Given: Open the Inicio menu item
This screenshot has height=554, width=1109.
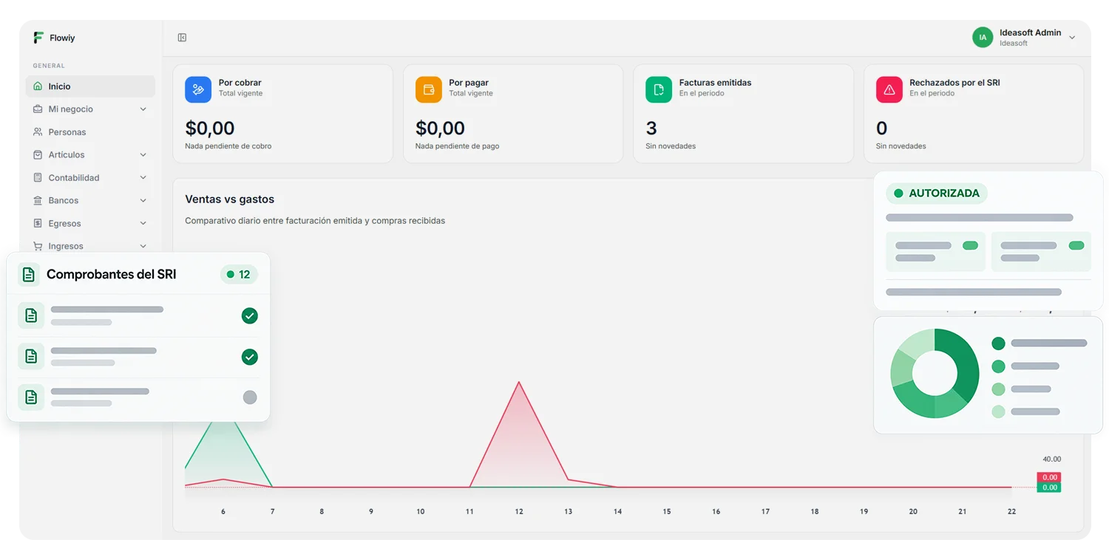Looking at the screenshot, I should [90, 86].
